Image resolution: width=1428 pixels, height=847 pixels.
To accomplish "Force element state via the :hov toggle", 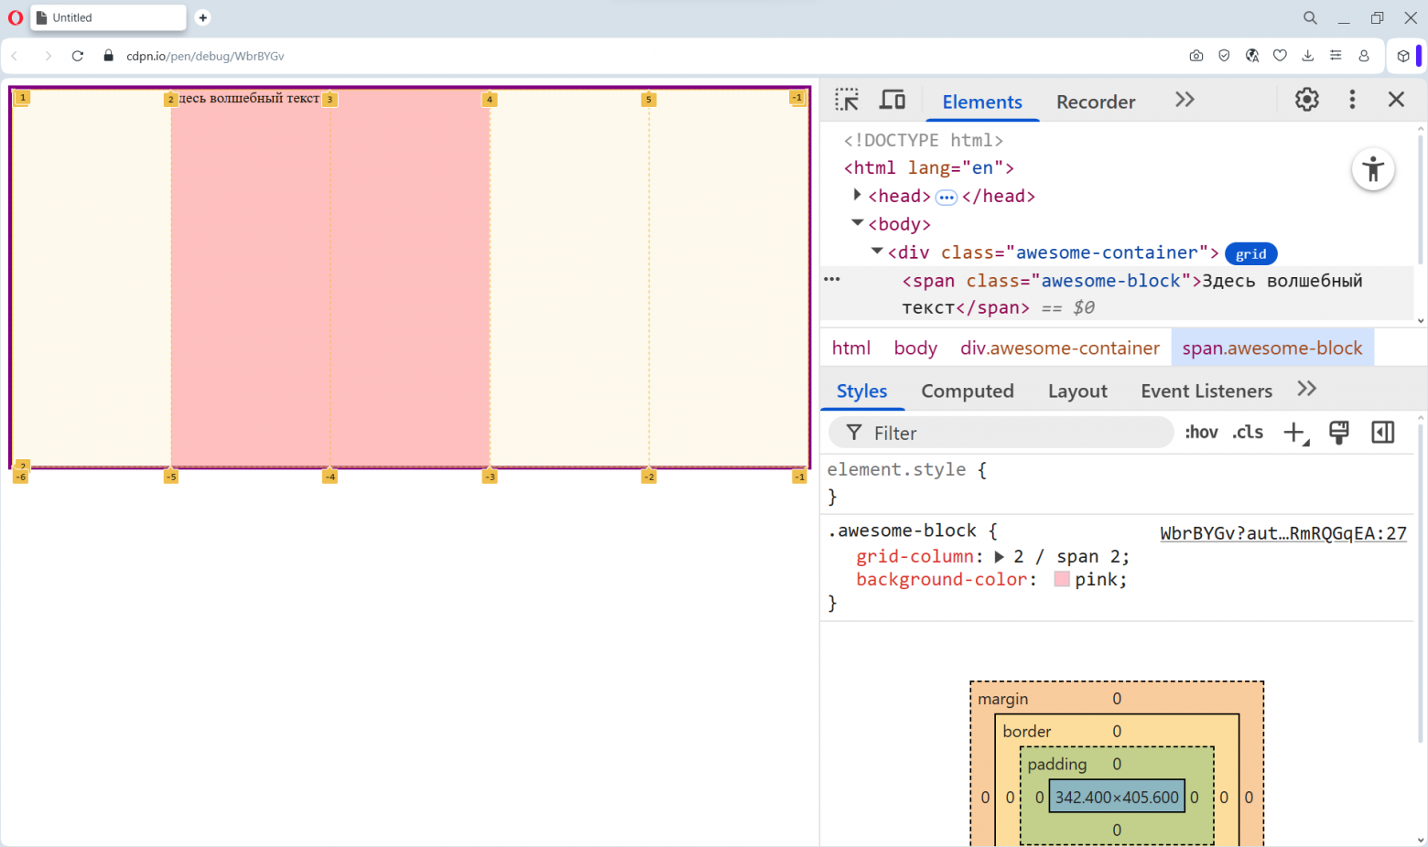I will tap(1201, 432).
